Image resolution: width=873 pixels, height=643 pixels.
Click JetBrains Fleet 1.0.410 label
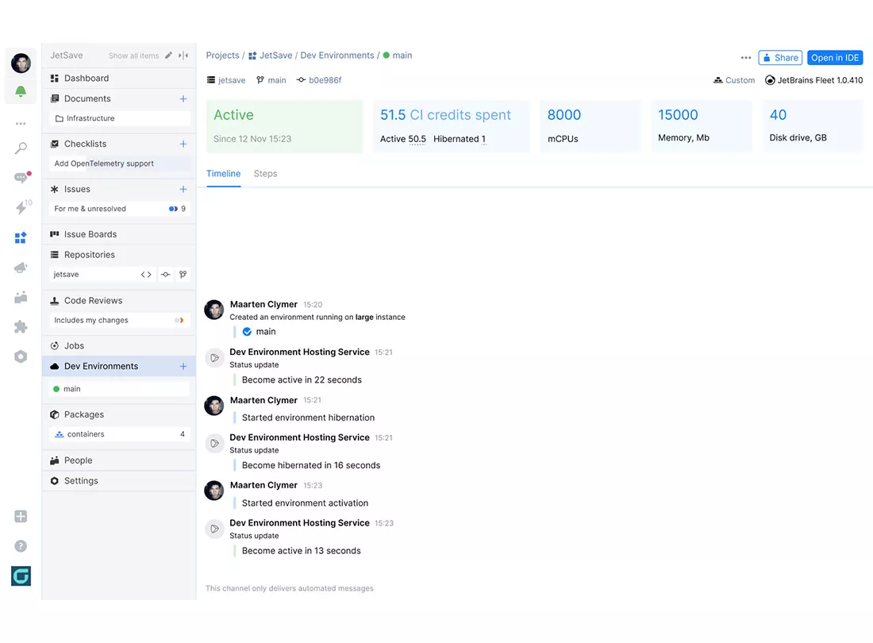(x=813, y=80)
